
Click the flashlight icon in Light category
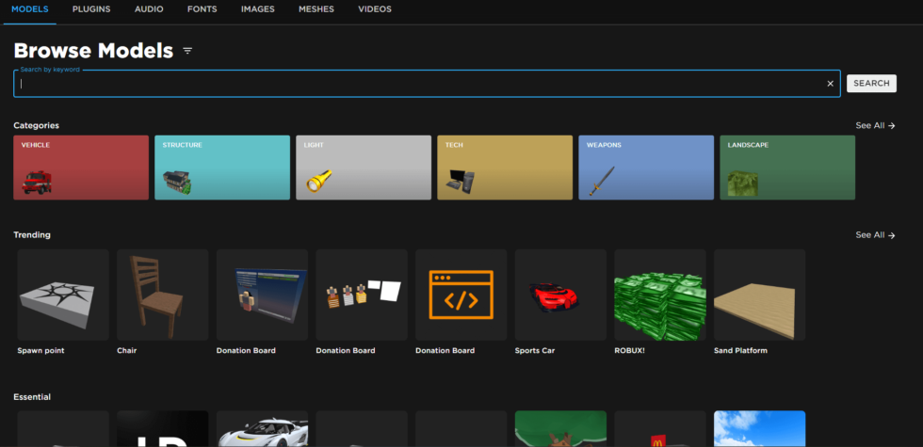pyautogui.click(x=319, y=180)
